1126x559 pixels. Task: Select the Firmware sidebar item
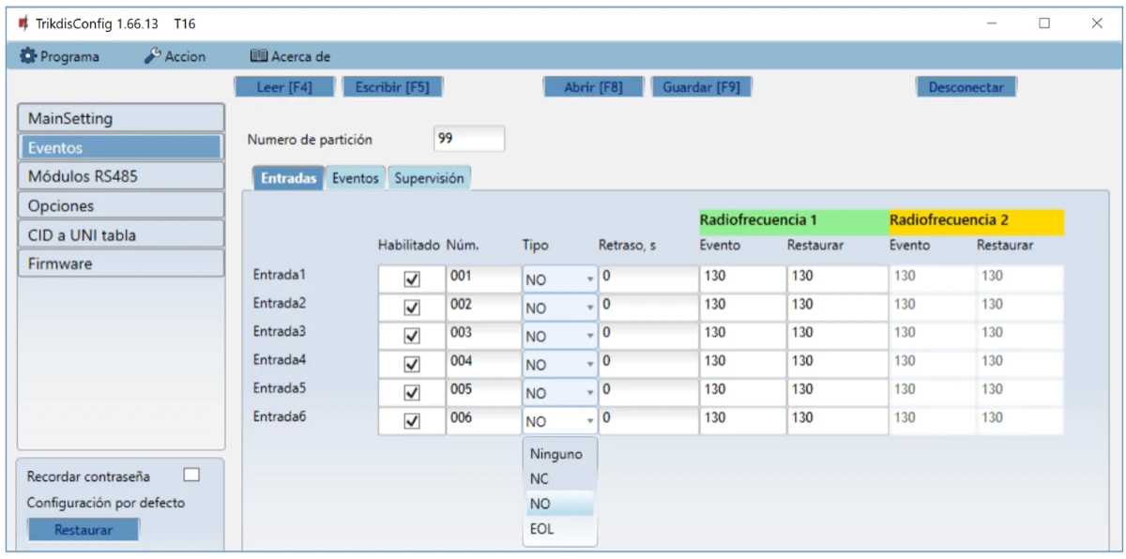click(121, 264)
